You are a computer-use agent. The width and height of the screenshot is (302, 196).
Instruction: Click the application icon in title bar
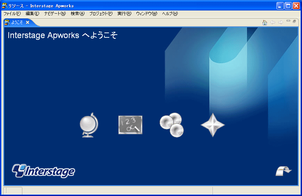5,6
